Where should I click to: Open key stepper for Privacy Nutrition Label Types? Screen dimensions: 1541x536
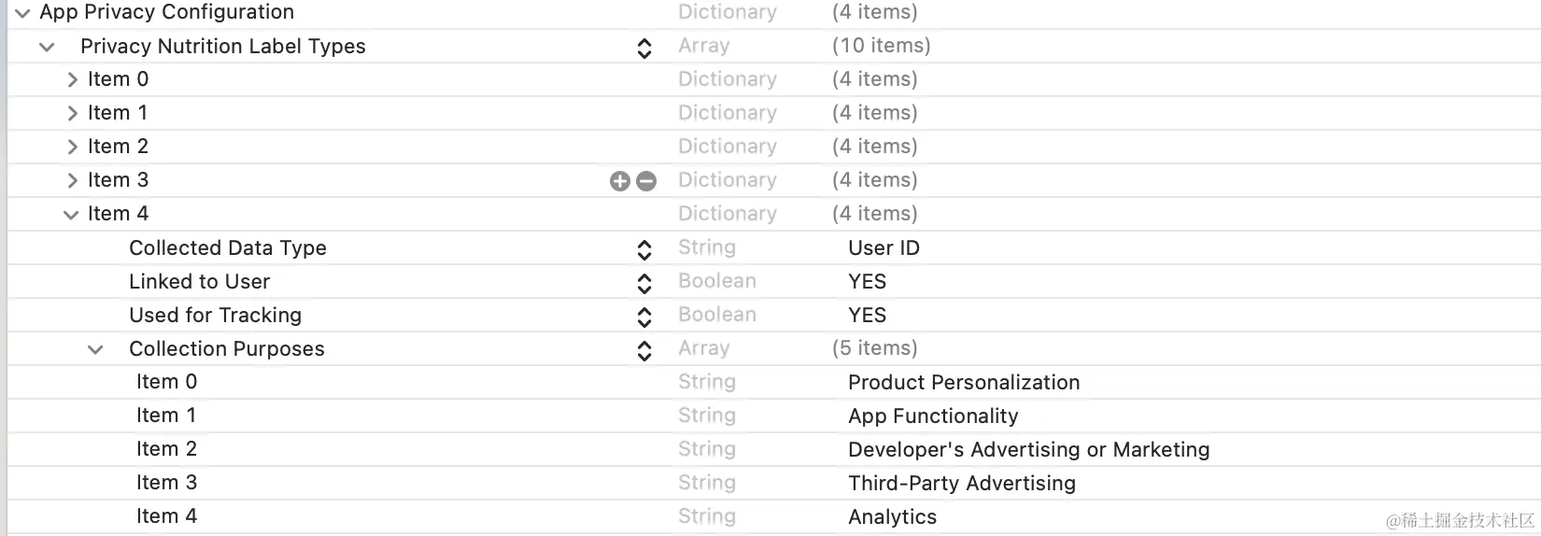tap(644, 49)
